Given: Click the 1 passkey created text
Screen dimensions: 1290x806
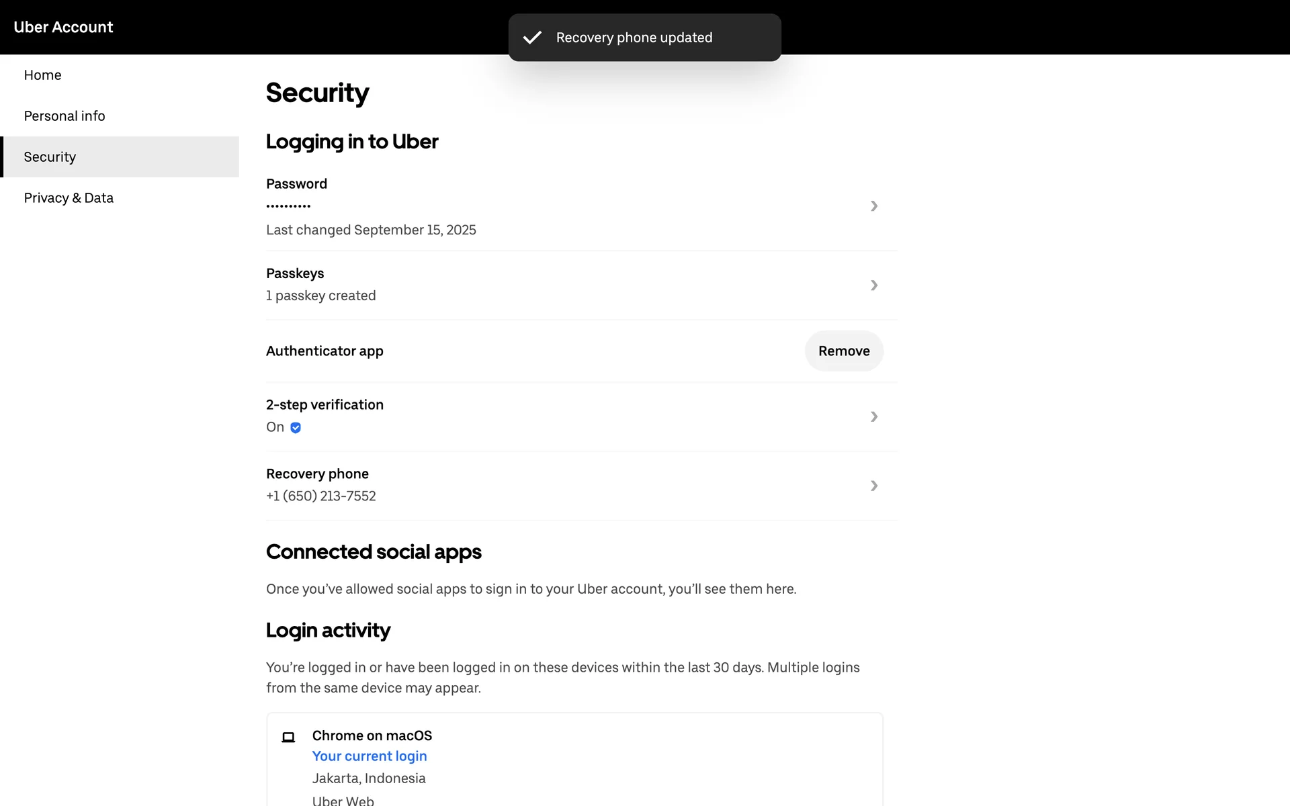Looking at the screenshot, I should (321, 296).
